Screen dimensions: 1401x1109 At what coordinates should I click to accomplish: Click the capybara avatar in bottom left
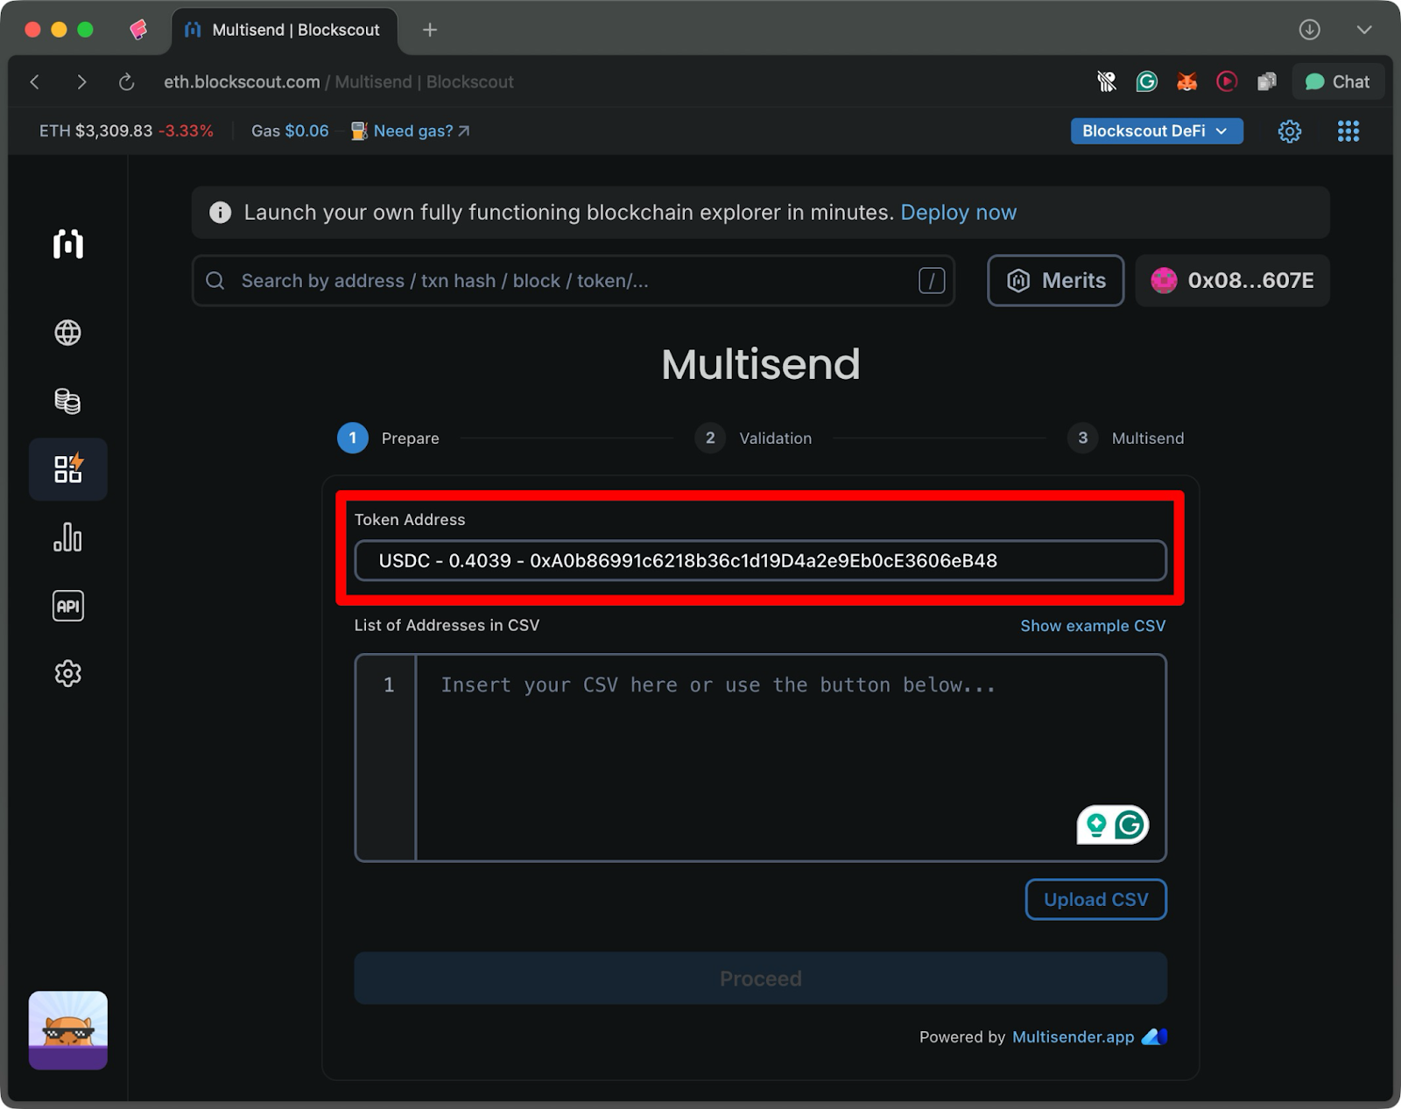pos(67,1030)
